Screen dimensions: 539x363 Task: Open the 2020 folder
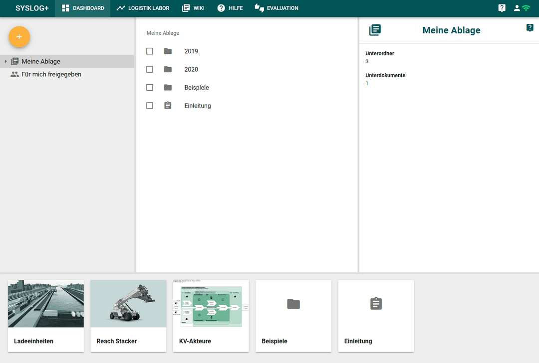pyautogui.click(x=191, y=69)
